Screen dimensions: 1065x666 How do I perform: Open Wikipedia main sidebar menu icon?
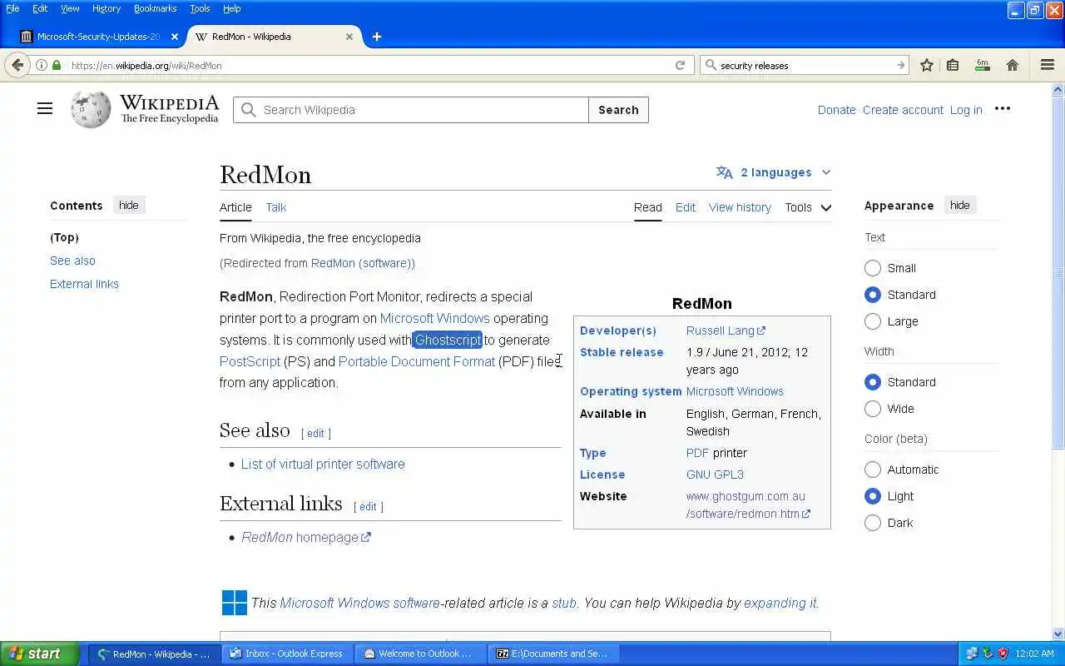pyautogui.click(x=45, y=108)
